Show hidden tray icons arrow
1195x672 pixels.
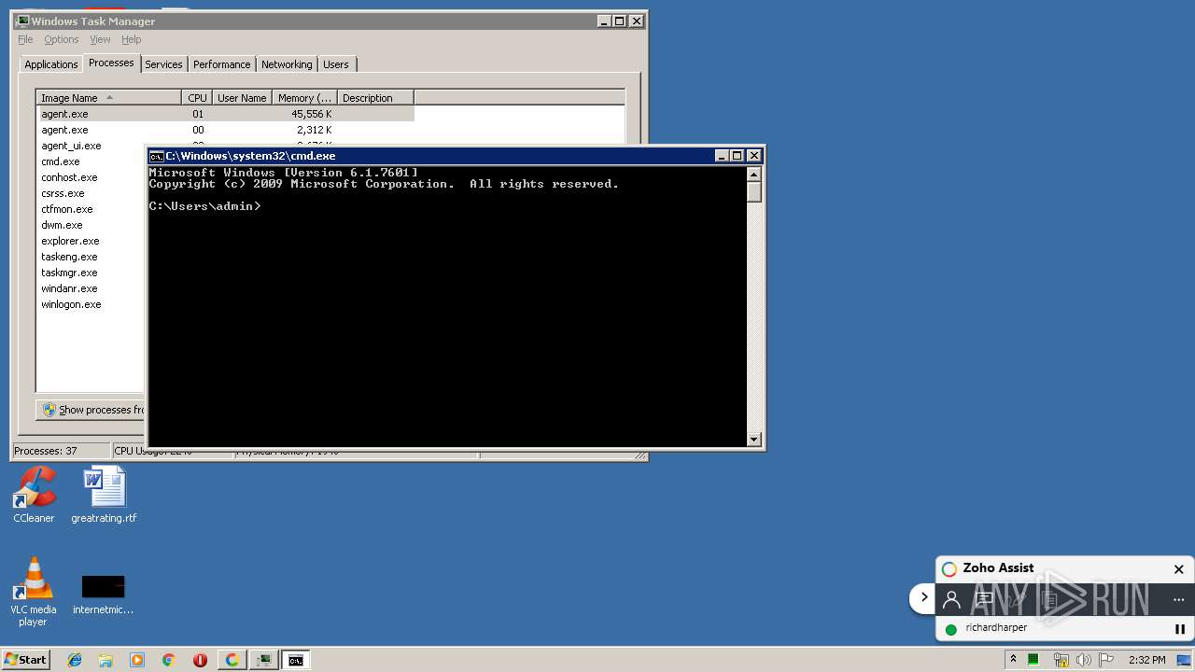1013,660
